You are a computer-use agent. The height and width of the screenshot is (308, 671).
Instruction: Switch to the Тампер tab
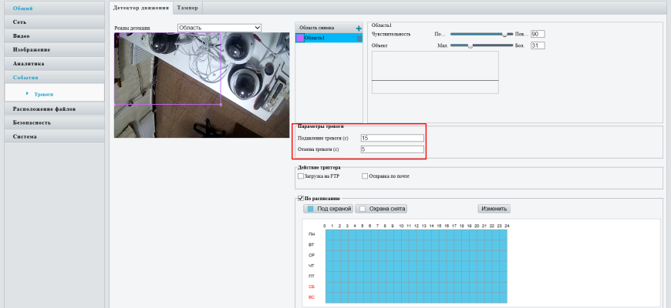pos(186,7)
